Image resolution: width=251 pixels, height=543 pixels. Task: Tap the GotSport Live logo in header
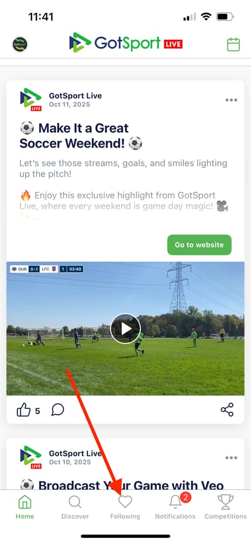tap(126, 43)
